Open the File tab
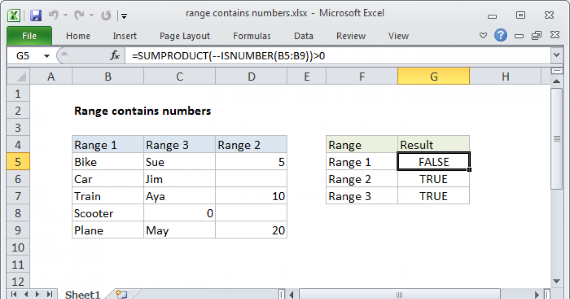570x299 pixels. point(29,36)
